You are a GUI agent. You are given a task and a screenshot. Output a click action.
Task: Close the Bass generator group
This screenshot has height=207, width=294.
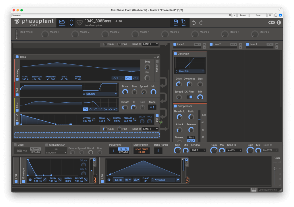tap(158, 57)
